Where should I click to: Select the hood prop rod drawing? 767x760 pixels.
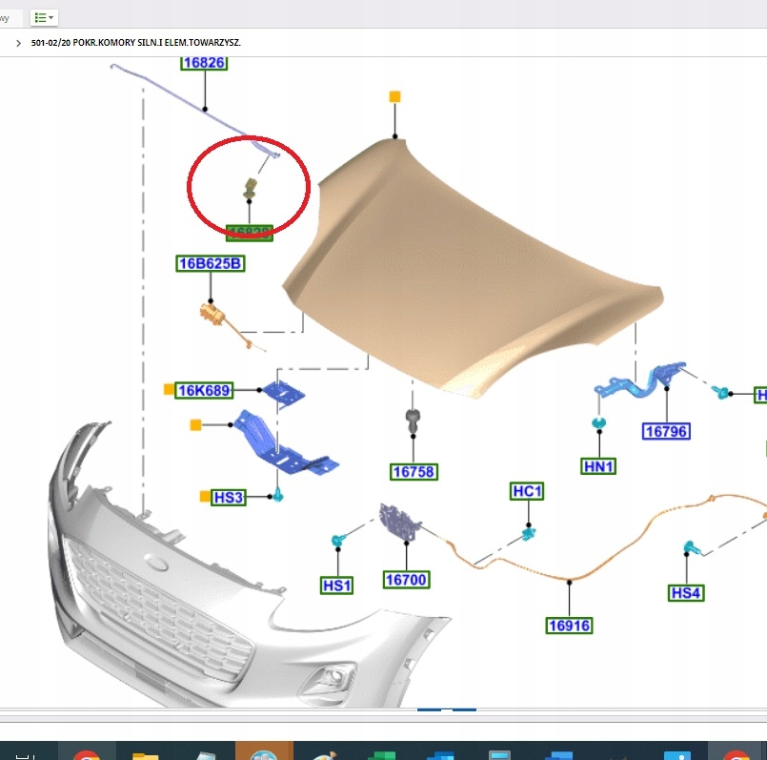click(195, 110)
